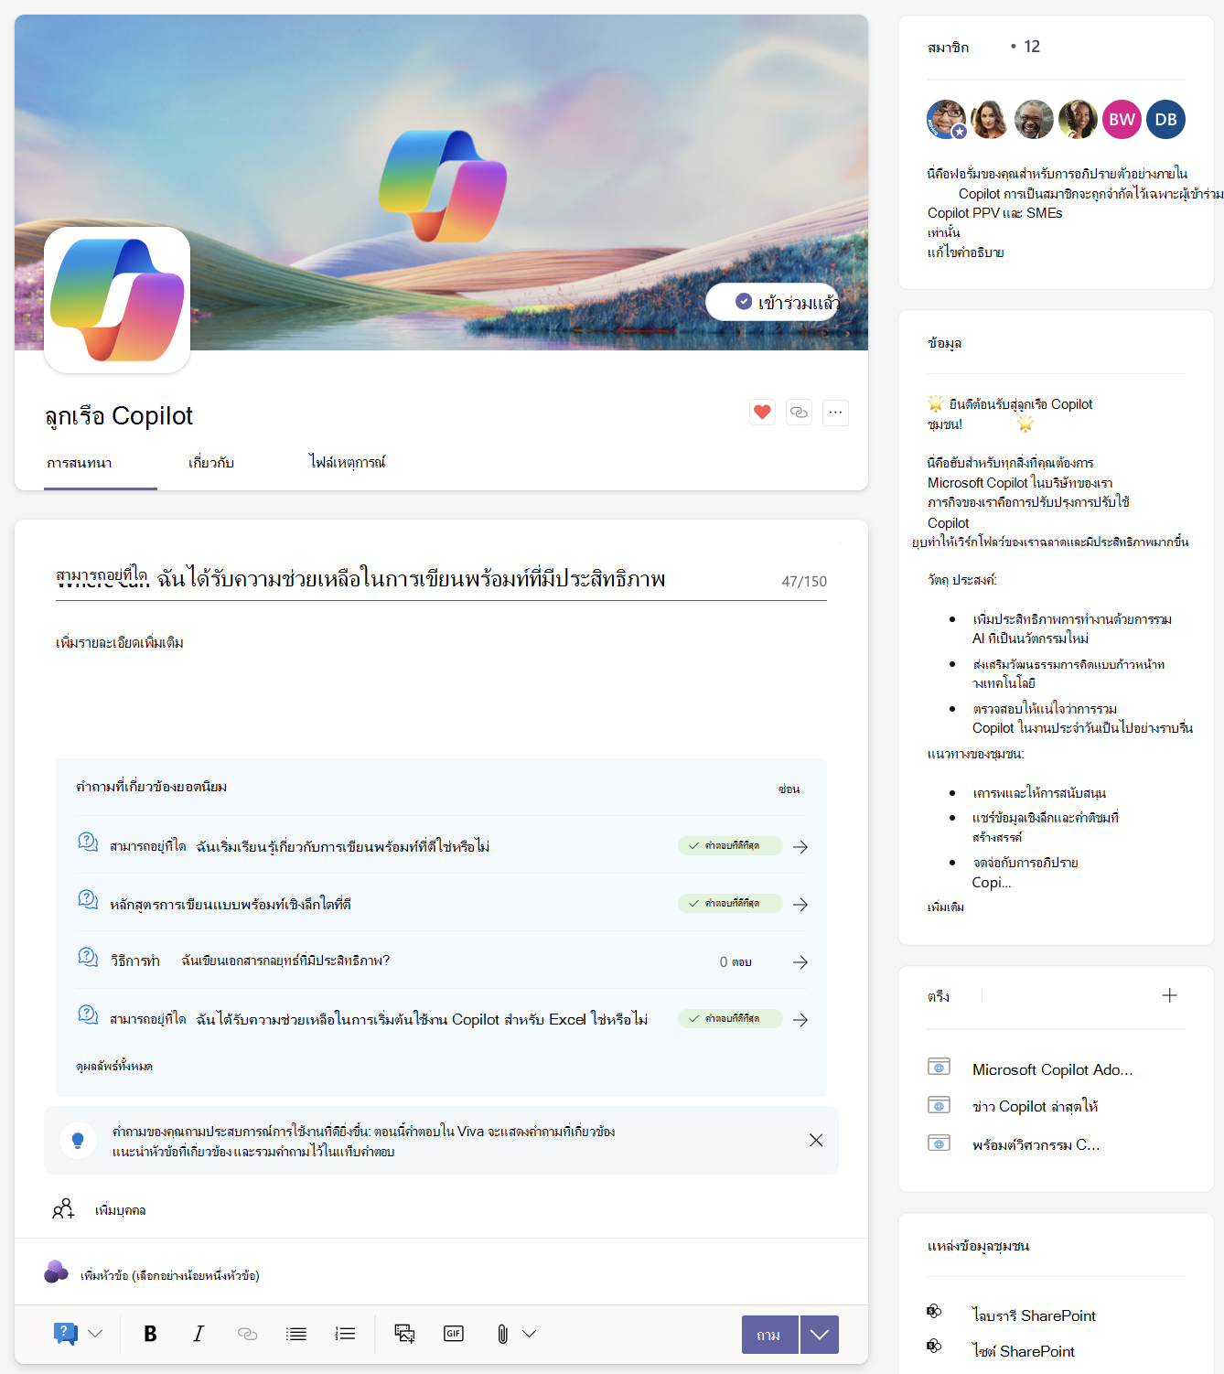Viewport: 1224px width, 1374px height.
Task: Attach a file with paperclip icon
Action: [x=502, y=1334]
